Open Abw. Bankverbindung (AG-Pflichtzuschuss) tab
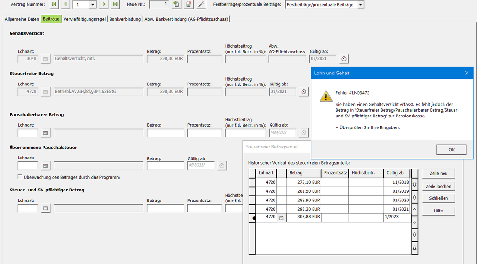 (x=186, y=19)
